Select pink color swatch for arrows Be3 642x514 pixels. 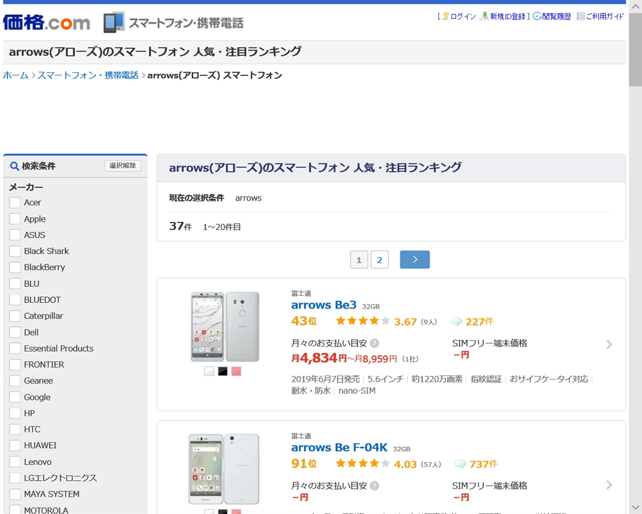pos(236,371)
